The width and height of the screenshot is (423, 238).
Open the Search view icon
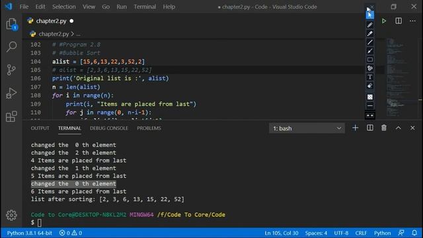[x=11, y=47]
